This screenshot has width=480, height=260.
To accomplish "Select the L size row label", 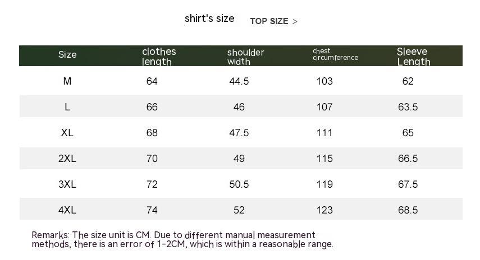I will pyautogui.click(x=67, y=107).
